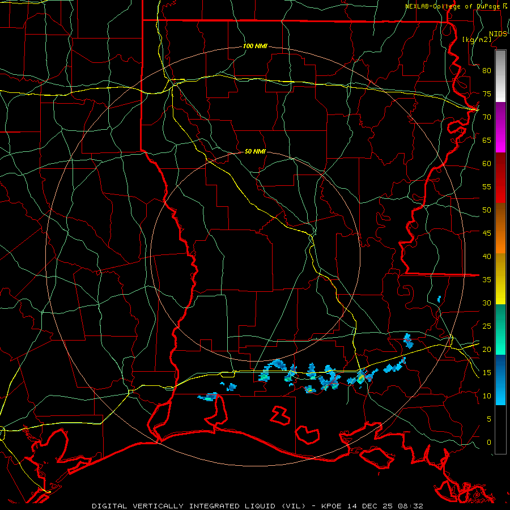Click the 0 scale tick label
Viewport: 510px width, 510px height.
coord(489,443)
